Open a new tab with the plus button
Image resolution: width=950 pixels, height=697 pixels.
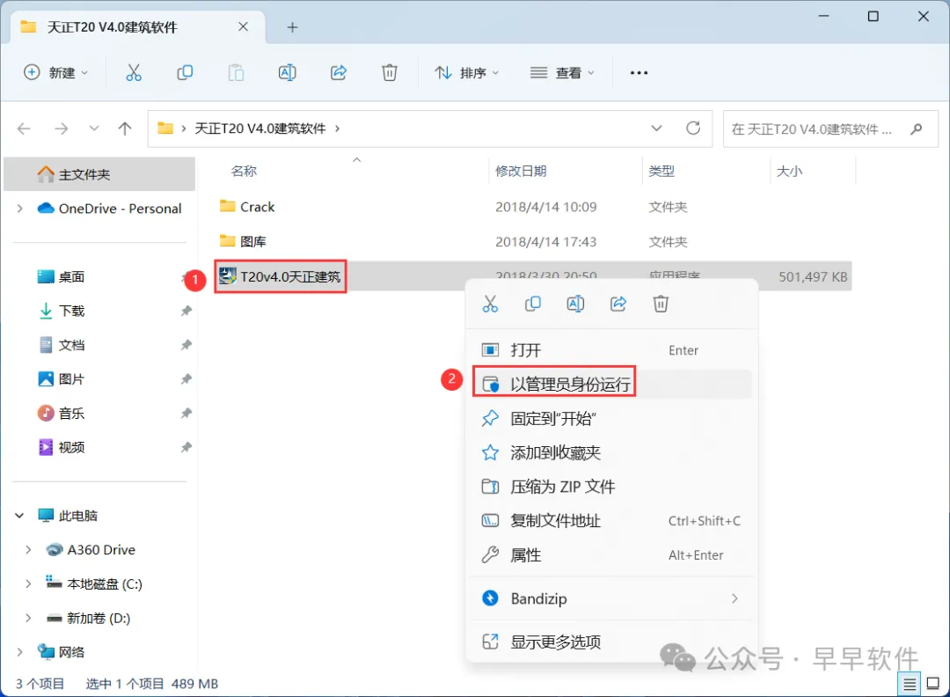(x=292, y=27)
